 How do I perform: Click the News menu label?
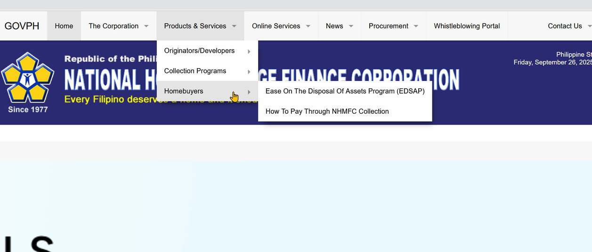(x=334, y=26)
